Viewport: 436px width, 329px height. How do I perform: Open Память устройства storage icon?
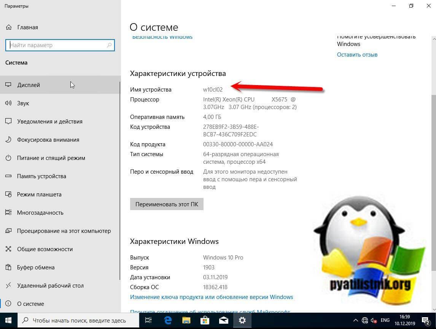click(x=8, y=176)
